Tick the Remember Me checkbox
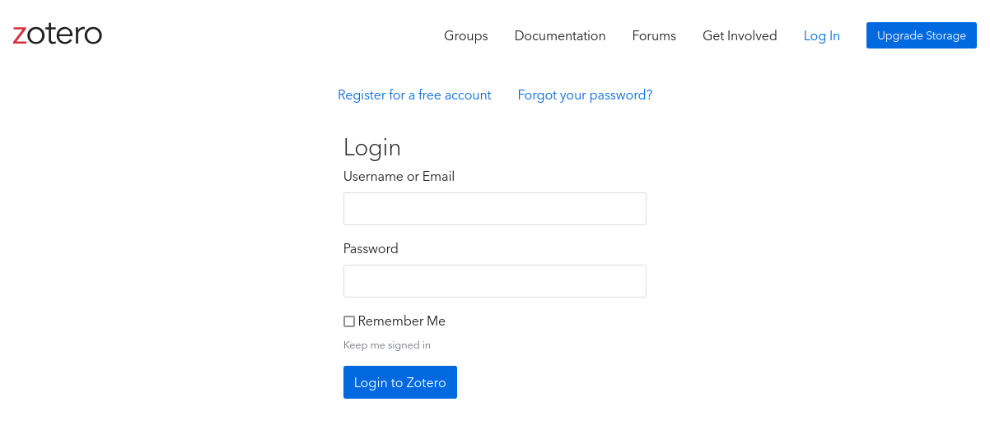 tap(349, 321)
